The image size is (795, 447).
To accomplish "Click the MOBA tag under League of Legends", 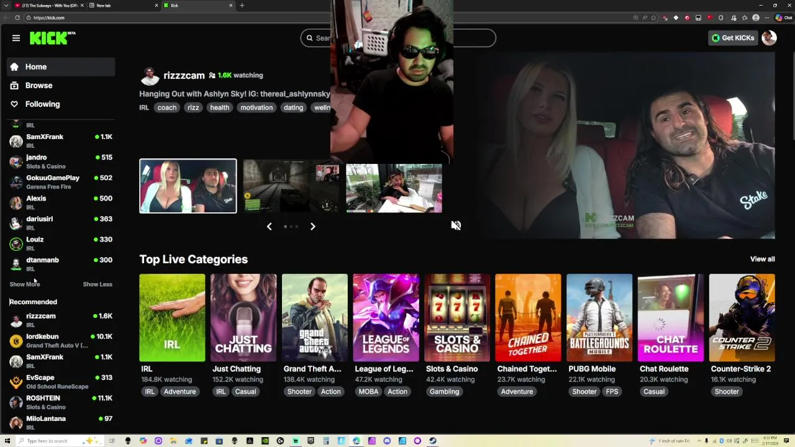I will pyautogui.click(x=368, y=392).
